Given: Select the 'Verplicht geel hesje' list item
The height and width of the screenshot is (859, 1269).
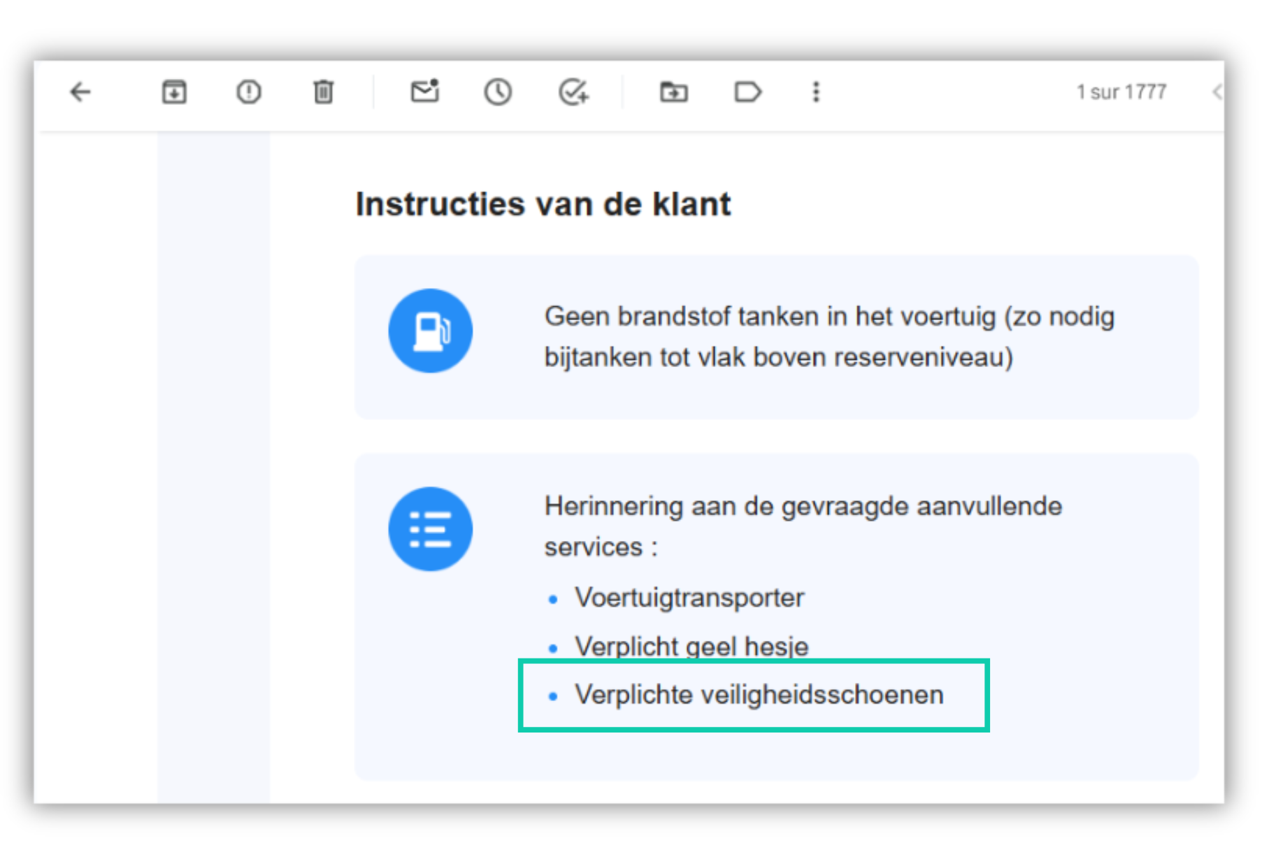Looking at the screenshot, I should tap(691, 646).
